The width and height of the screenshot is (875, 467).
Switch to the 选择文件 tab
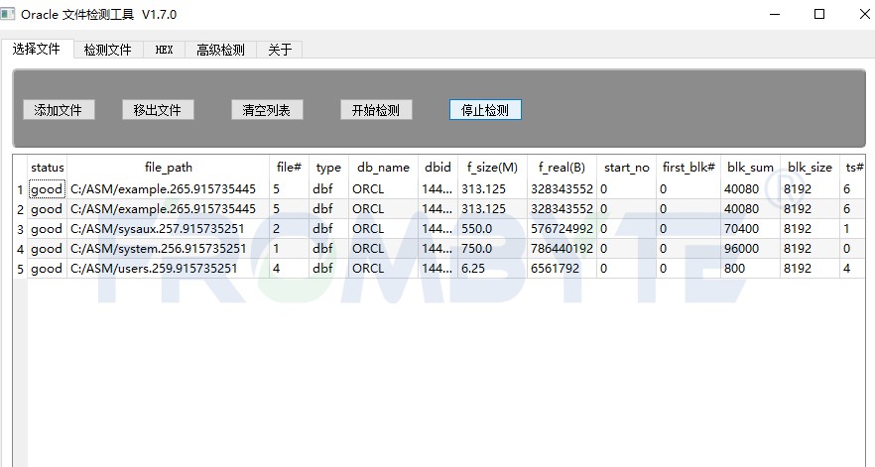(x=37, y=50)
